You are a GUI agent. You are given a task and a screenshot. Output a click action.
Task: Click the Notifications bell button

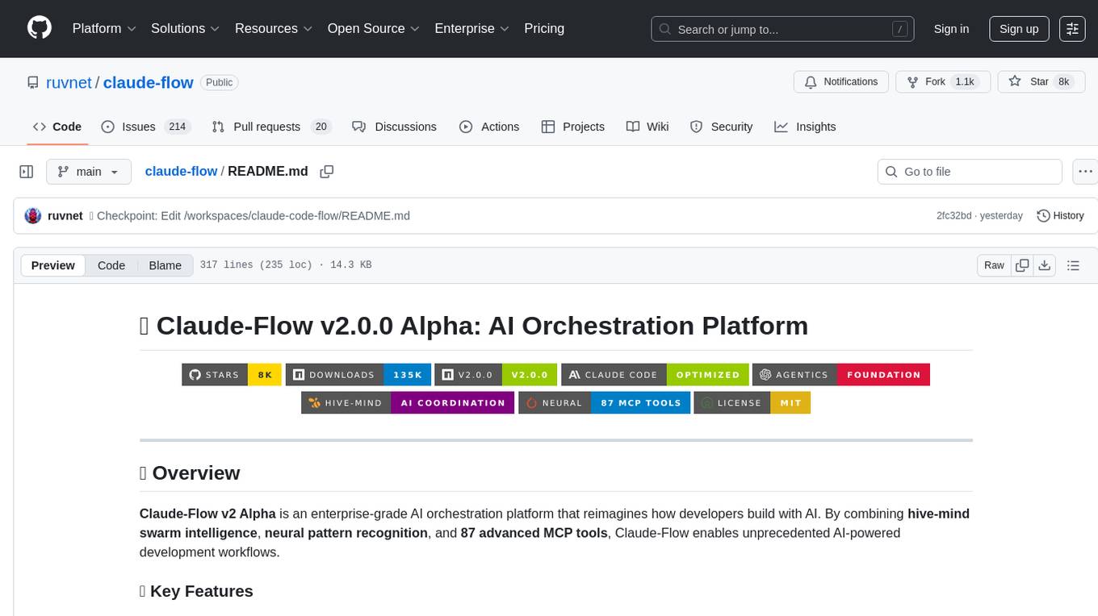point(841,82)
